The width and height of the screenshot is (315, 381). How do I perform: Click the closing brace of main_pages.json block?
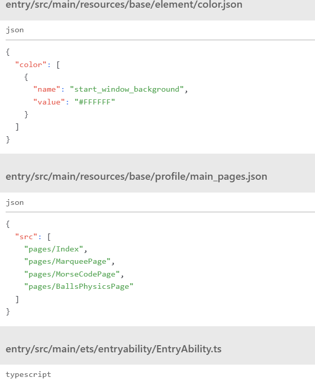8,311
